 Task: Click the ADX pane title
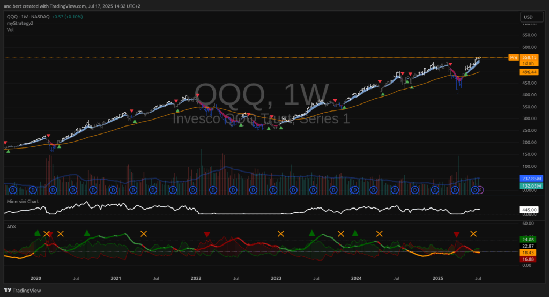(x=11, y=227)
